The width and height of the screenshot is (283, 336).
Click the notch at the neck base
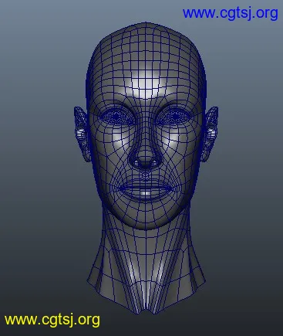coord(147,308)
